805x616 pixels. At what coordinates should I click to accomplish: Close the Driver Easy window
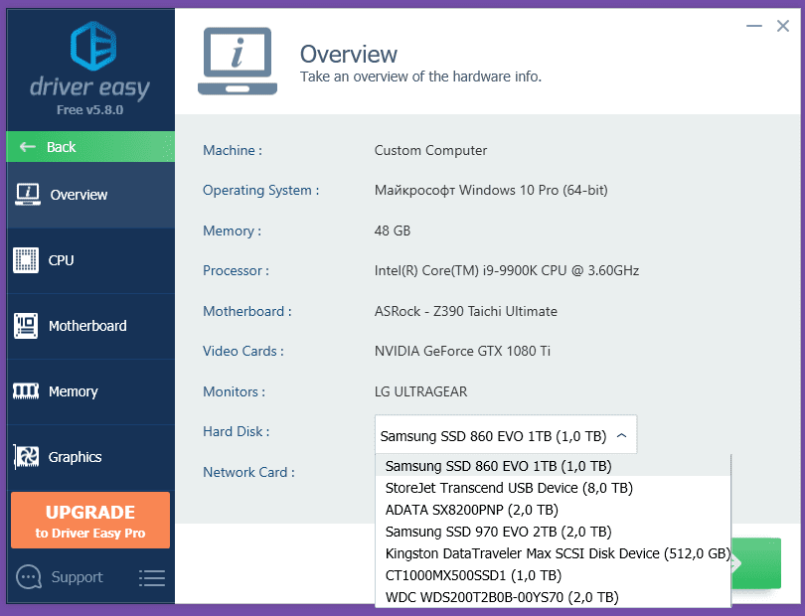coord(783,26)
